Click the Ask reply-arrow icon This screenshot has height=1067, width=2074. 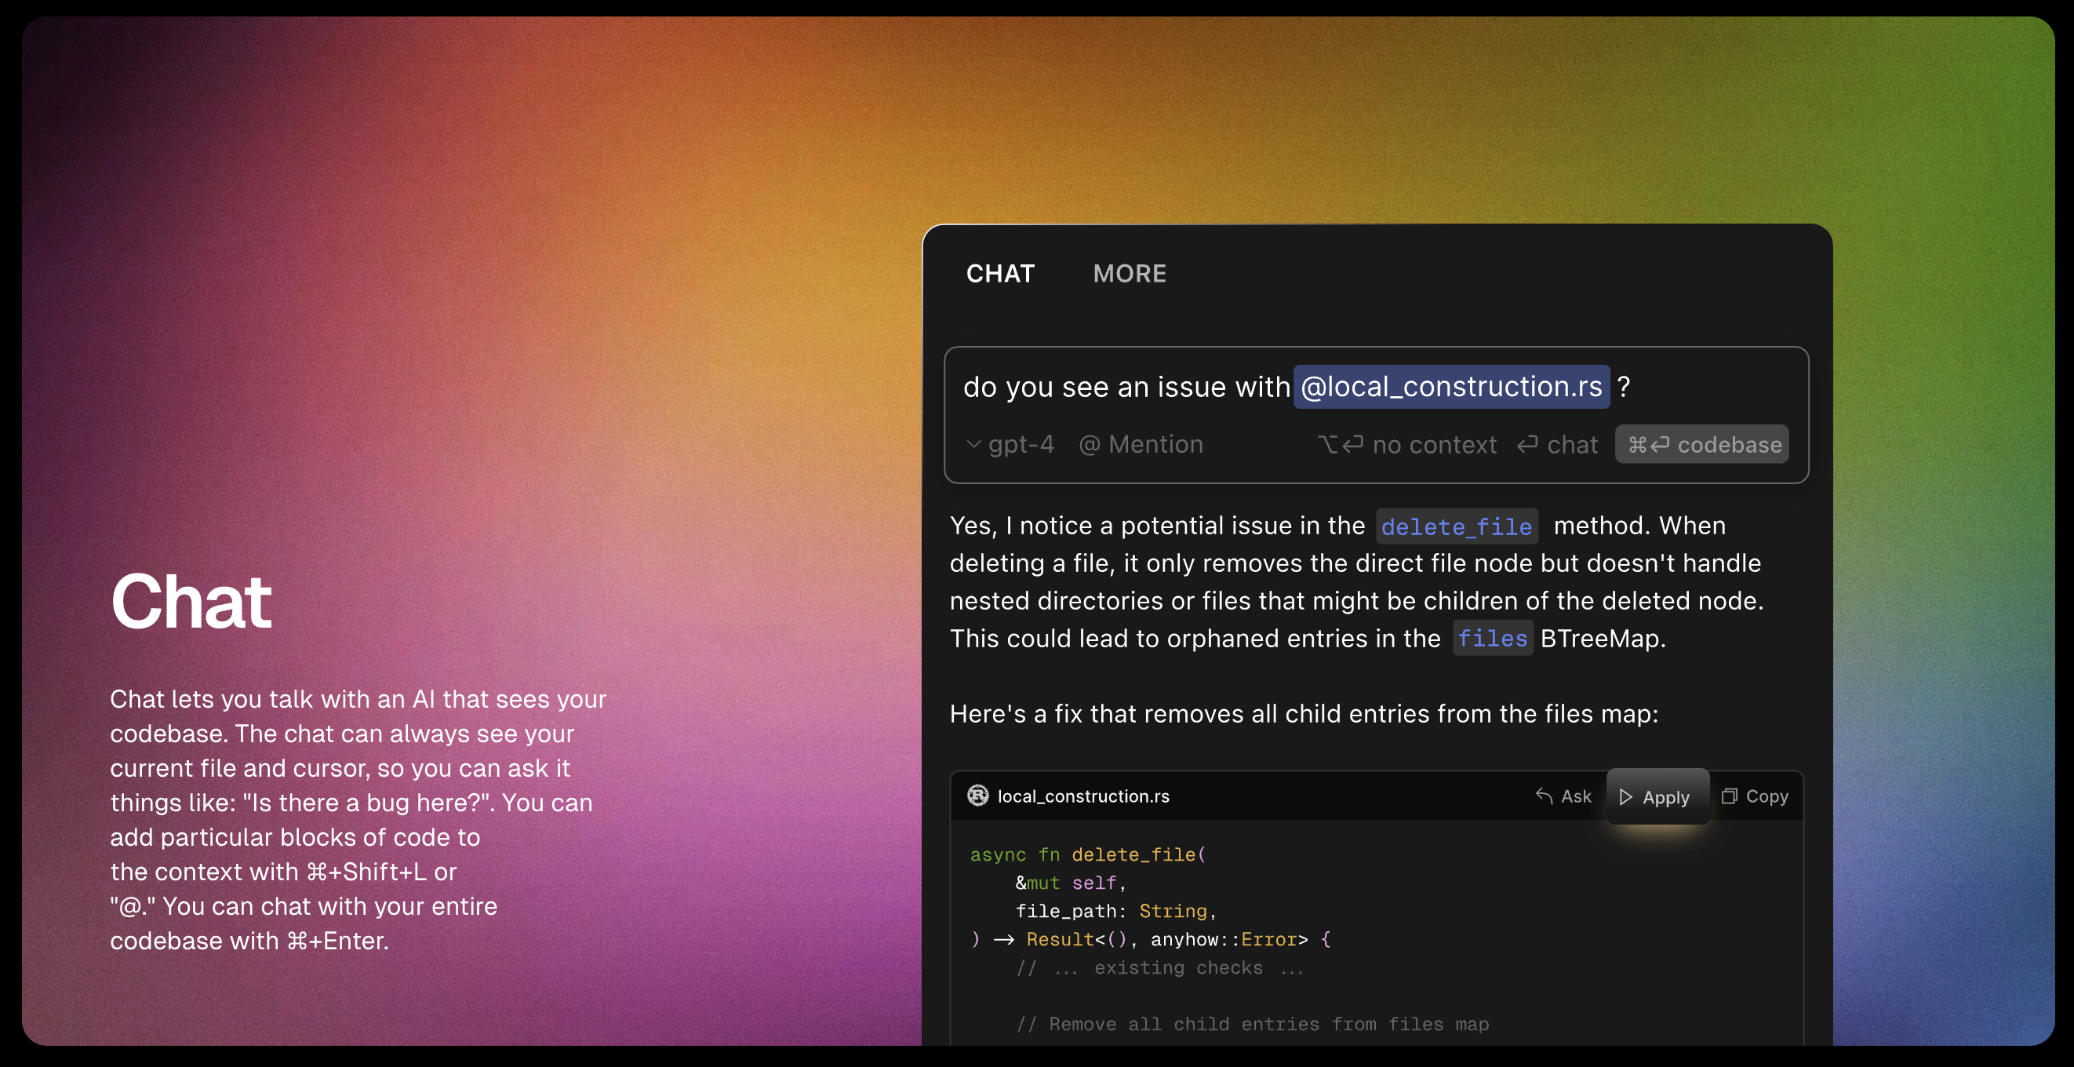pyautogui.click(x=1544, y=796)
